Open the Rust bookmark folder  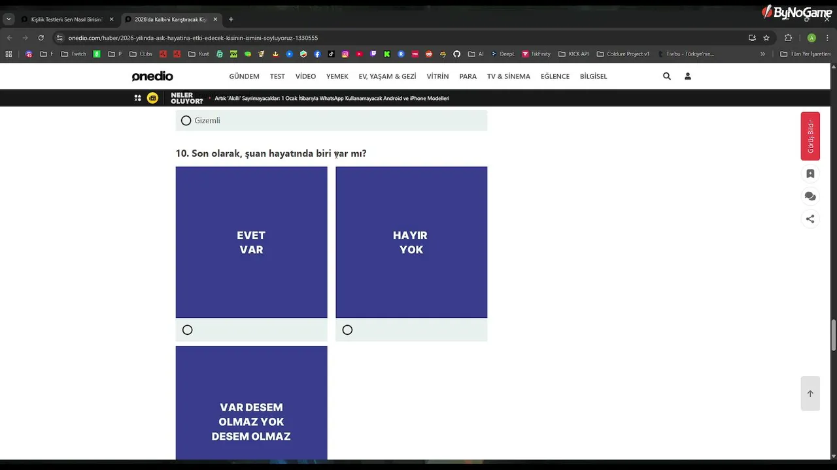[199, 54]
